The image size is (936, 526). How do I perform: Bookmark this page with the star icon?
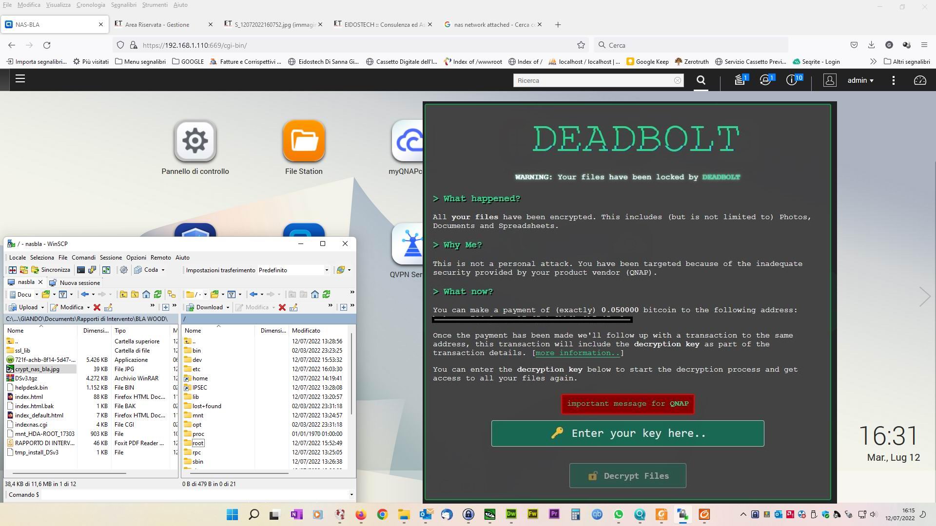(581, 45)
